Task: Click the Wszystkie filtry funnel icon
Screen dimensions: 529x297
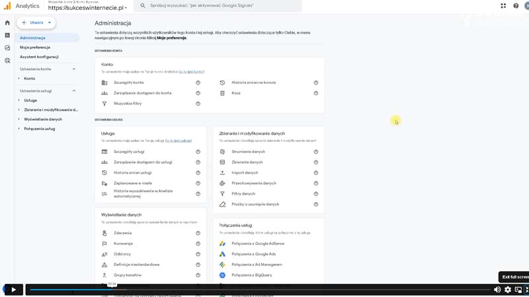Action: (104, 104)
